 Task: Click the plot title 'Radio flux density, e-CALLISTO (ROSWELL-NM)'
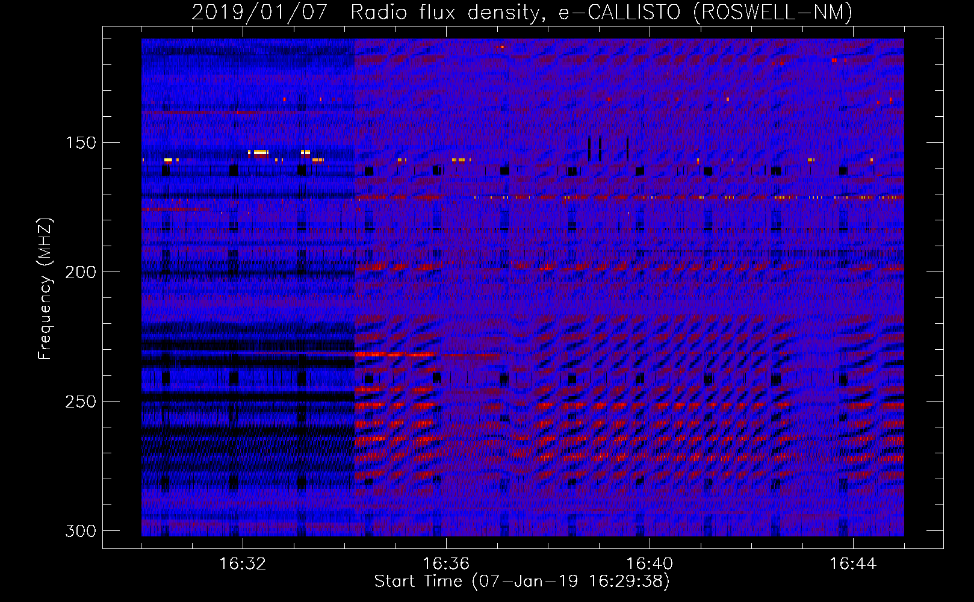click(x=601, y=12)
